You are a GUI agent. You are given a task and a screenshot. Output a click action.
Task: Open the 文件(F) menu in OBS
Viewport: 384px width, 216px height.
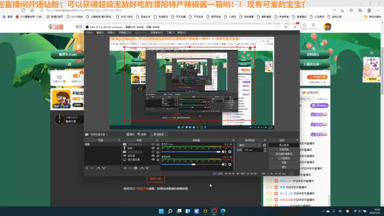89,33
